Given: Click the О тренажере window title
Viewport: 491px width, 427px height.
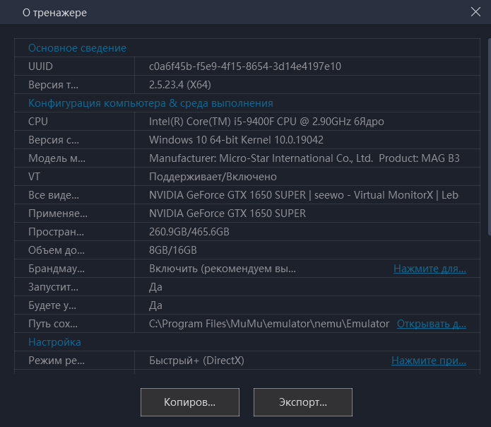Looking at the screenshot, I should click(x=54, y=13).
